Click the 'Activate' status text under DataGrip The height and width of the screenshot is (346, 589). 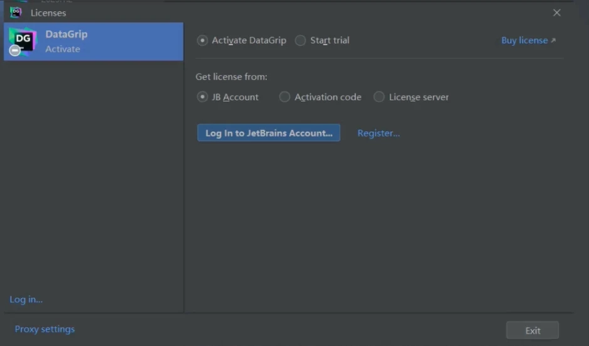(63, 49)
